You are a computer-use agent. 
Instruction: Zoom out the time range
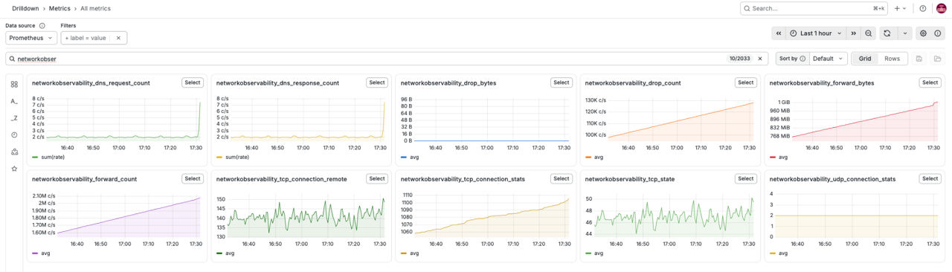869,33
